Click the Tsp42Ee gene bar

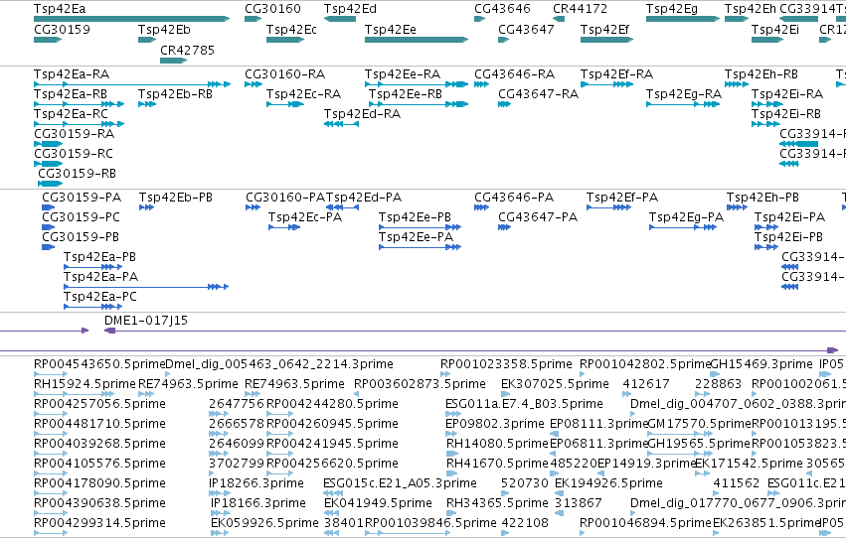(x=417, y=40)
